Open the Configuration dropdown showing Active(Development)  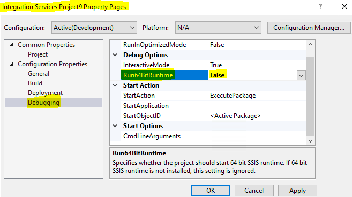point(94,28)
